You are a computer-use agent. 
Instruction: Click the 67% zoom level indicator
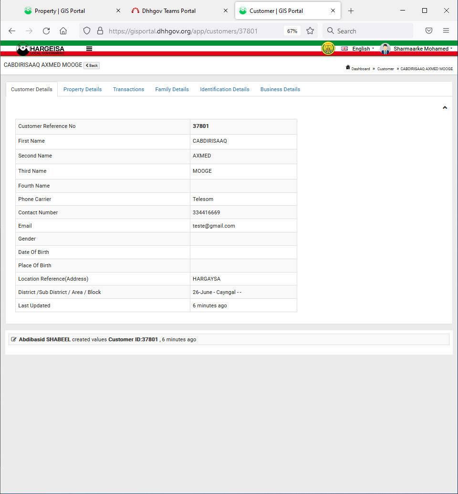(292, 31)
